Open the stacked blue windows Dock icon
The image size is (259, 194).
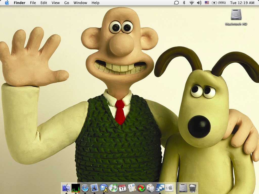pos(160,188)
